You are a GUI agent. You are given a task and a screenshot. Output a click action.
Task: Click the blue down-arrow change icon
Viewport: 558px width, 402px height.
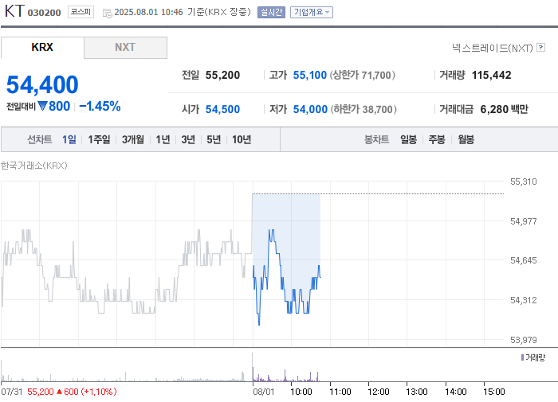point(42,106)
